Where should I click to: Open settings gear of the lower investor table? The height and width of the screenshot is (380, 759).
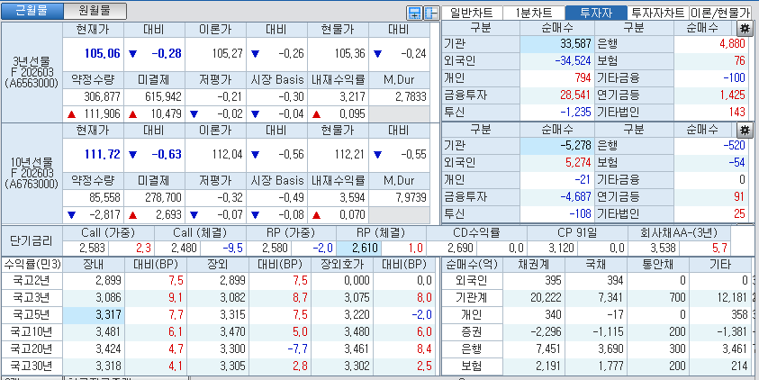coord(745,130)
